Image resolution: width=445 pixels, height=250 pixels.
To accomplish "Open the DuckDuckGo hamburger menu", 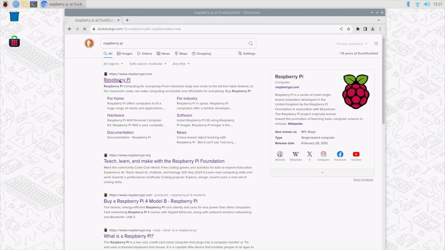I will tap(376, 44).
